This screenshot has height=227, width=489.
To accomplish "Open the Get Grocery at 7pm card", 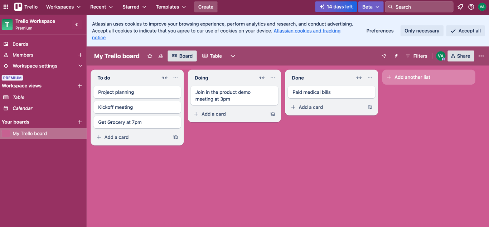I will (x=137, y=122).
